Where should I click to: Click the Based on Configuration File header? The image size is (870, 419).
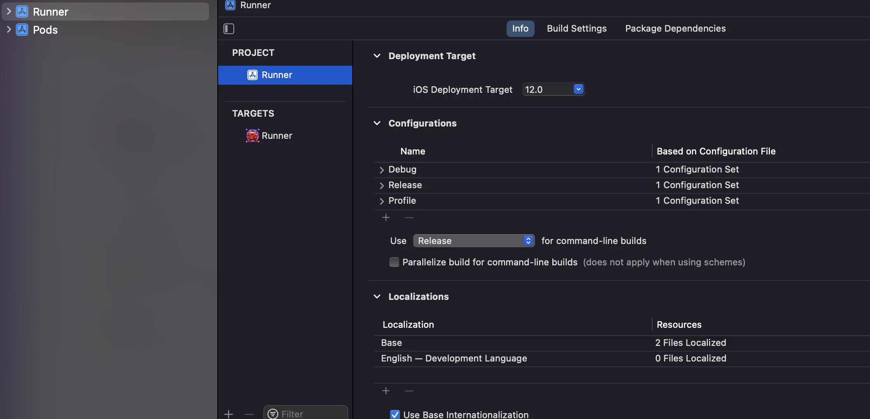click(716, 151)
